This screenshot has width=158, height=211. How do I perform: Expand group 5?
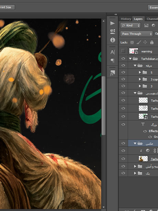140,72
